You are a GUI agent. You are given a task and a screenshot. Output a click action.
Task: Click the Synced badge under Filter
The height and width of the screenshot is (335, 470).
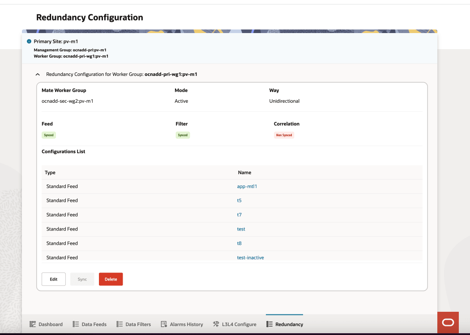pos(183,135)
